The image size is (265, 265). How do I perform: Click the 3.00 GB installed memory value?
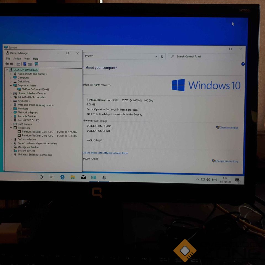(91, 104)
